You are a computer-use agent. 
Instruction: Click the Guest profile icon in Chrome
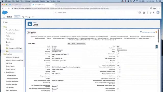coord(151,8)
